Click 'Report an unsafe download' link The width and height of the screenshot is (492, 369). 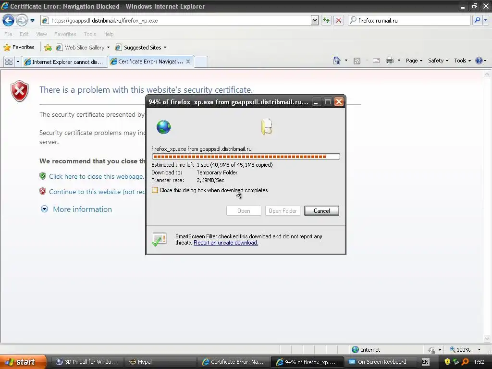226,243
